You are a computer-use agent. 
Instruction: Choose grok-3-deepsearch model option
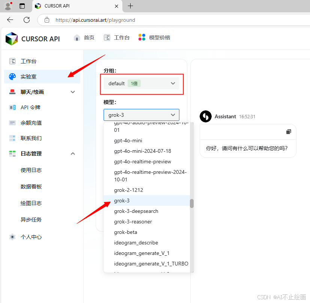tap(147, 211)
